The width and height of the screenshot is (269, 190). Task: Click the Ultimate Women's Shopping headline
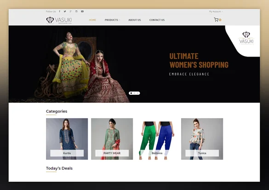pos(199,60)
